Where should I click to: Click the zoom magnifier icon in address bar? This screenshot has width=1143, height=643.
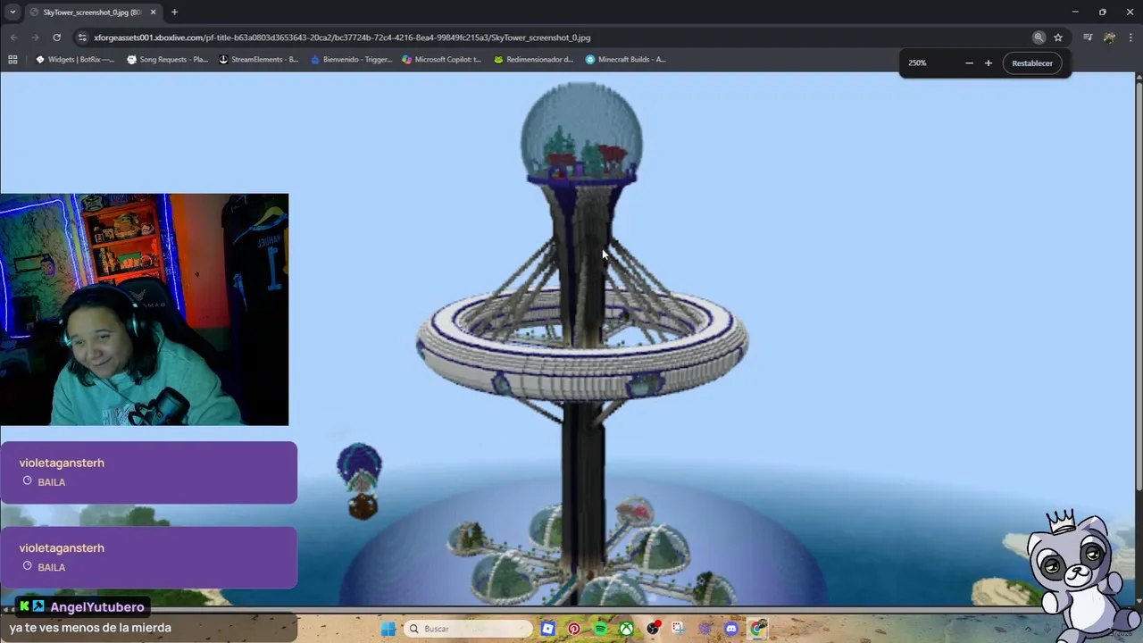[1039, 38]
